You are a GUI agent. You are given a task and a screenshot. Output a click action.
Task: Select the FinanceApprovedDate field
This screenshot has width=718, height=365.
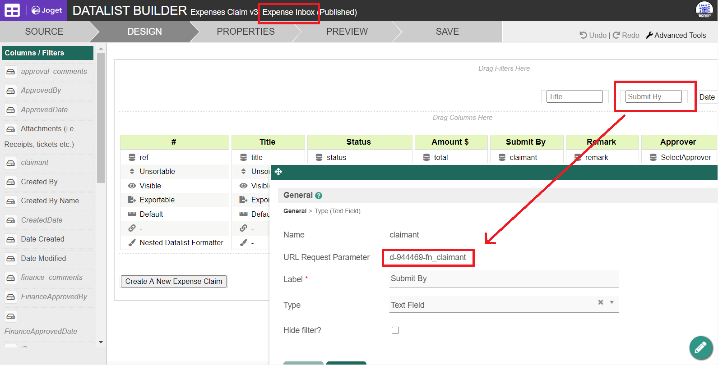pos(48,324)
